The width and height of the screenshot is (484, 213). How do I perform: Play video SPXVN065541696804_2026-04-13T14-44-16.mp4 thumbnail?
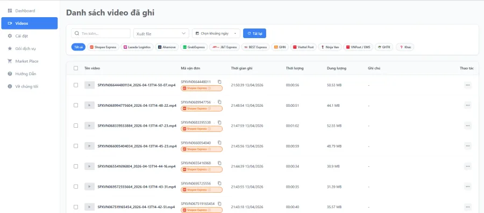(89, 166)
